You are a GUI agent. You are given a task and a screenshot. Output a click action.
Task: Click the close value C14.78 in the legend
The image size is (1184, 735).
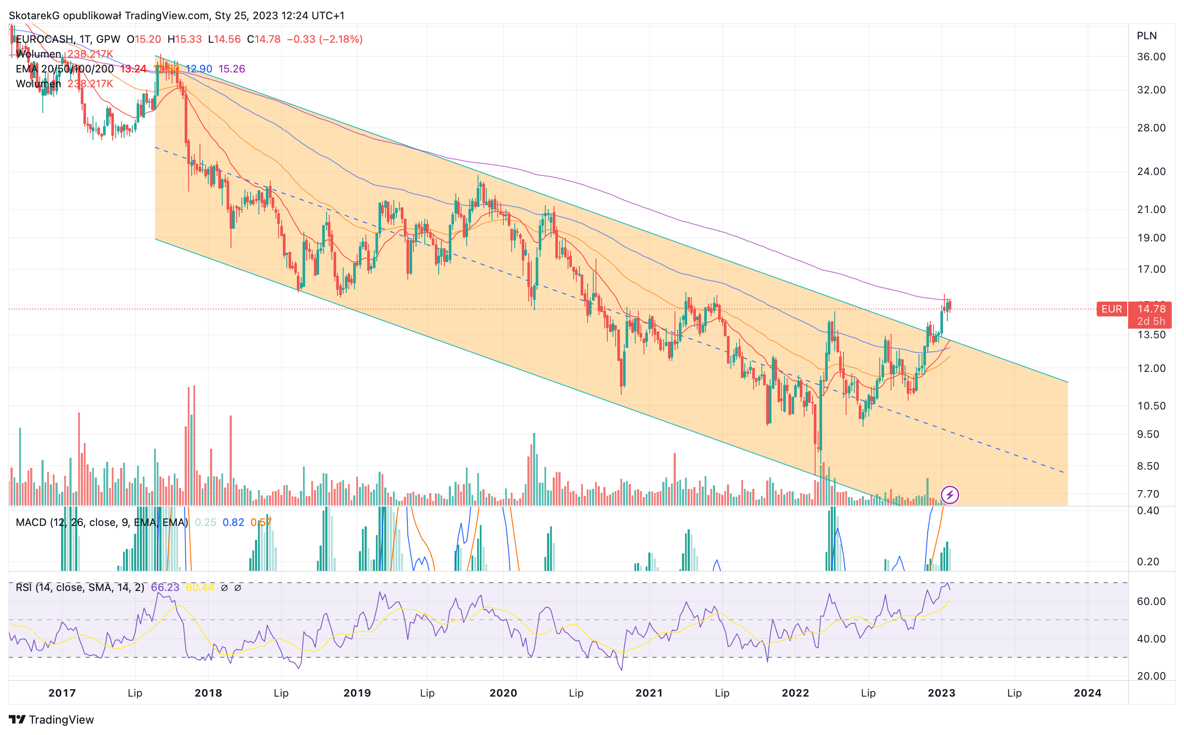click(264, 39)
